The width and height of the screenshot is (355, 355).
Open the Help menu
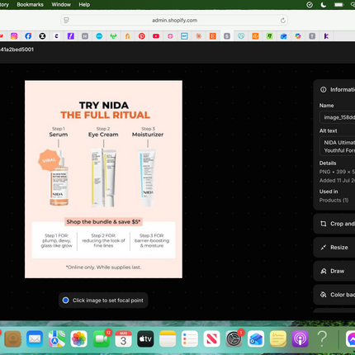pyautogui.click(x=84, y=5)
